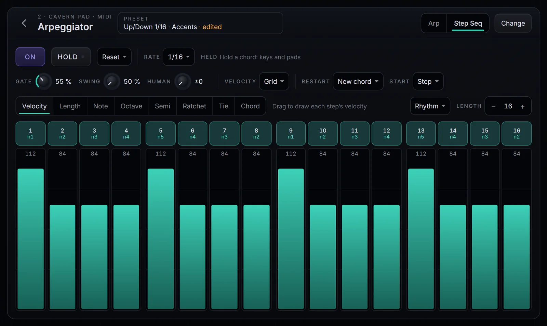This screenshot has height=326, width=547.
Task: Go back using the left chevron arrow
Action: [x=24, y=23]
